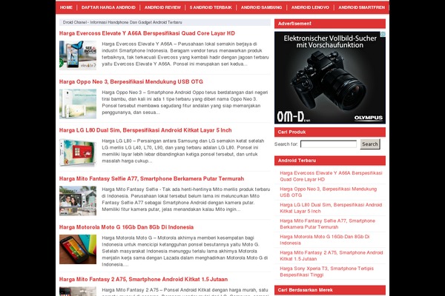Viewport: 445px width, 296px height.
Task: Open the HOME menu item
Action: [x=66, y=7]
